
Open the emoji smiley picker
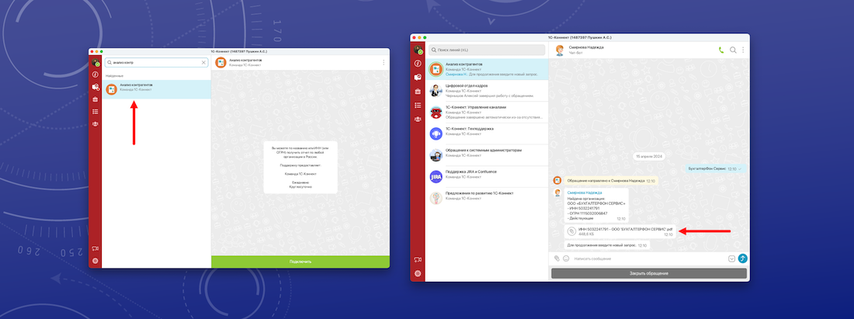click(x=566, y=258)
